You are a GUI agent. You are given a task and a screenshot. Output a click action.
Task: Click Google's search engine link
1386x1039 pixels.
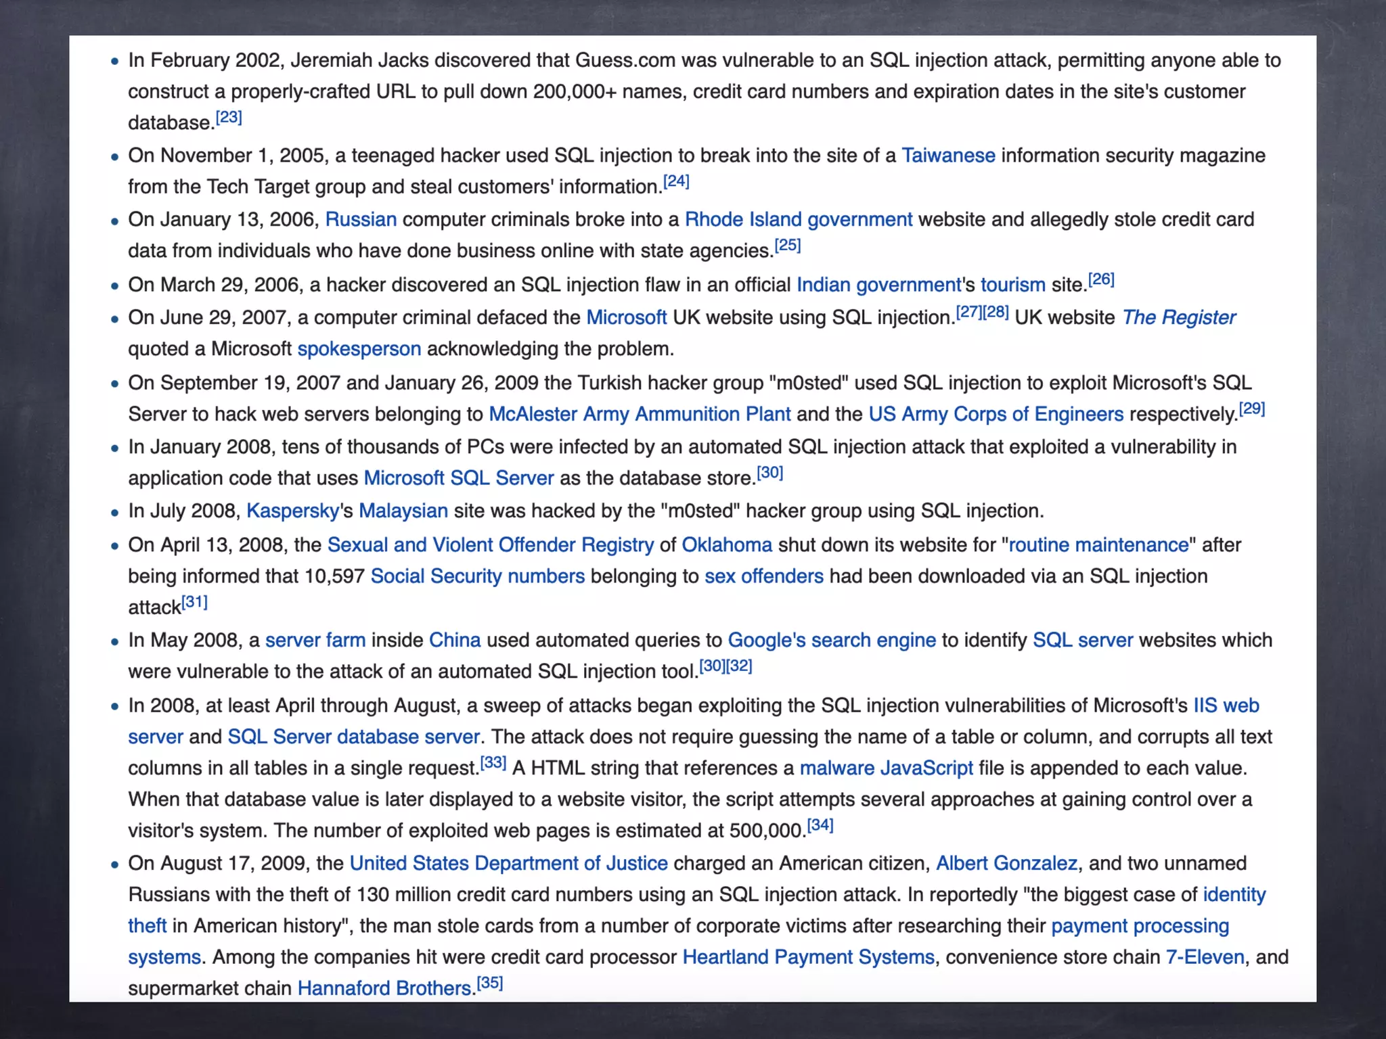[x=832, y=641]
